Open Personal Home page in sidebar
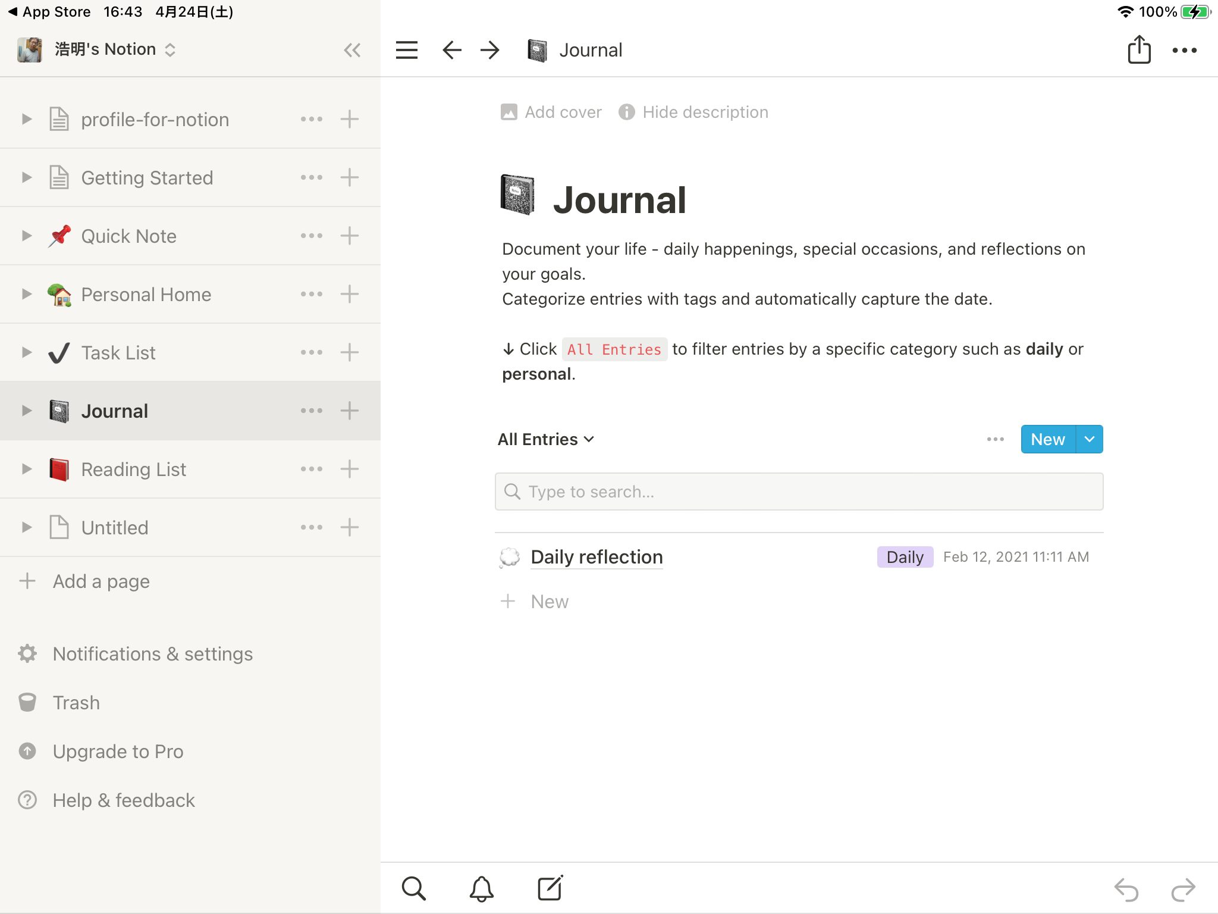Screen dimensions: 1218x914 coord(146,295)
